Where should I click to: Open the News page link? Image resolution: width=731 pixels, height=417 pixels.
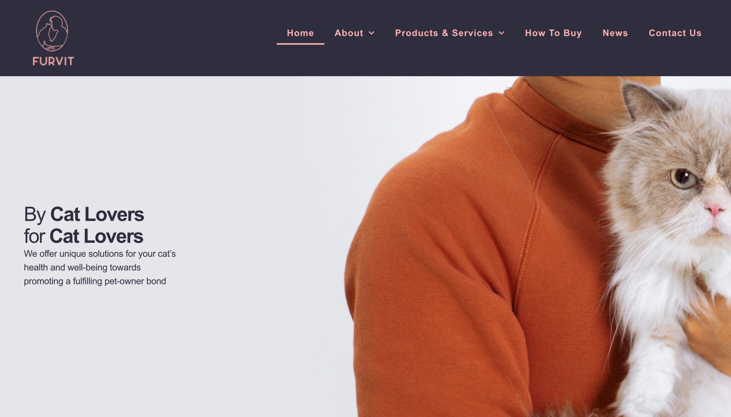615,33
